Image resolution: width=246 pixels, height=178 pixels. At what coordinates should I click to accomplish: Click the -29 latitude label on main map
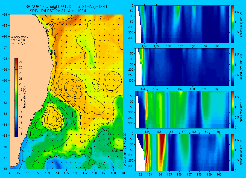(4, 70)
